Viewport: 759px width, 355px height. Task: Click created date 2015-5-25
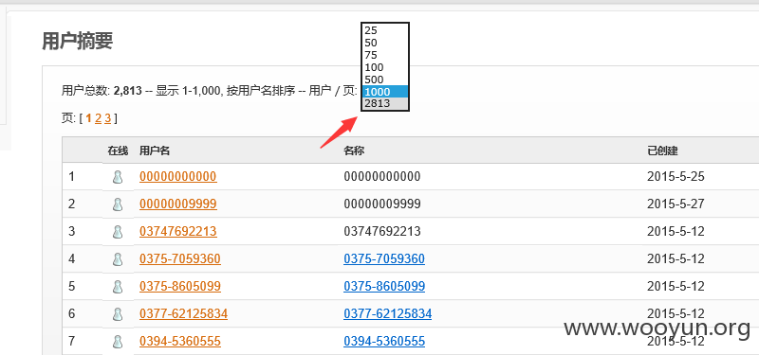(676, 177)
